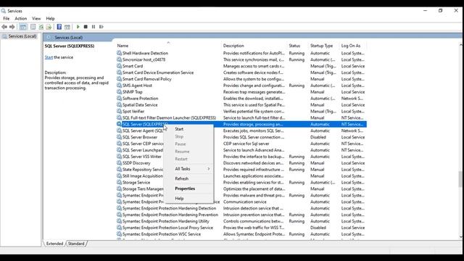This screenshot has width=464, height=261.
Task: Restart the service with toolbar restart icon
Action: [101, 27]
